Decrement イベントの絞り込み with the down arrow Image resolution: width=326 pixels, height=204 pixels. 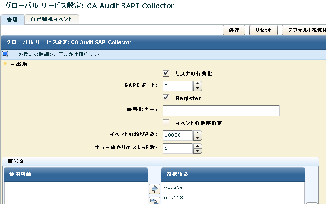[198, 138]
